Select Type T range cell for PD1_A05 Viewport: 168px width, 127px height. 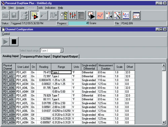(61, 95)
